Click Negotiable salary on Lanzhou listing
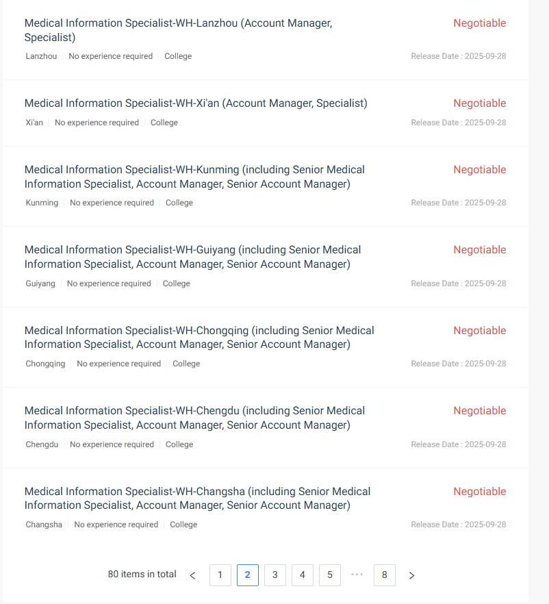549x604 pixels. 479,23
